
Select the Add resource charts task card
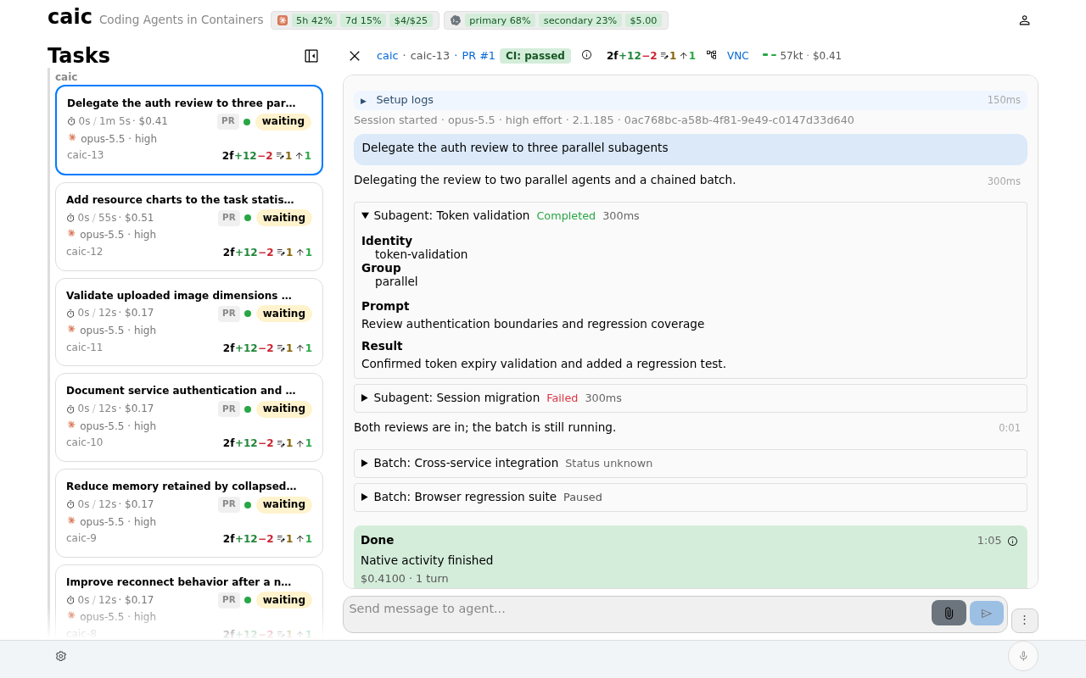pyautogui.click(x=189, y=226)
